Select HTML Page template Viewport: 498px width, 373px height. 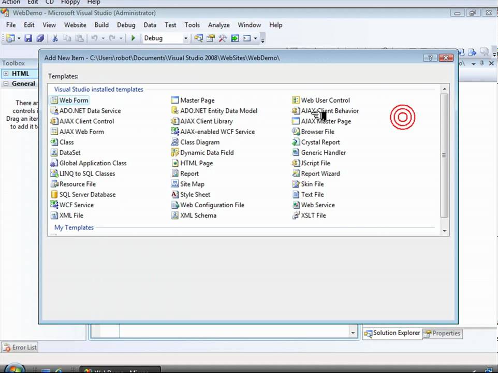(192, 163)
